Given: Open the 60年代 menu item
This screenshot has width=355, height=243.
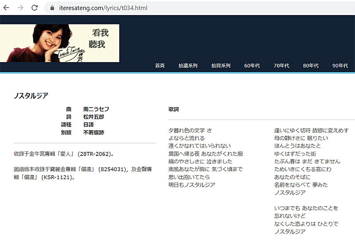Looking at the screenshot, I should [252, 65].
